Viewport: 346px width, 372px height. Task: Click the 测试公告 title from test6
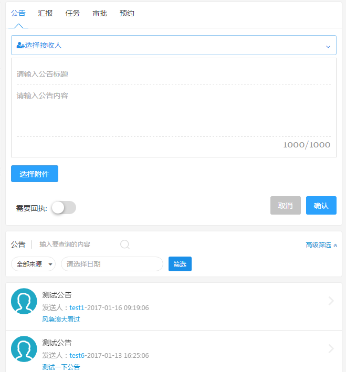(57, 343)
